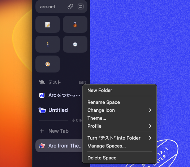Open the orange magnifier favorite tile
This screenshot has width=190, height=167.
coord(48,64)
